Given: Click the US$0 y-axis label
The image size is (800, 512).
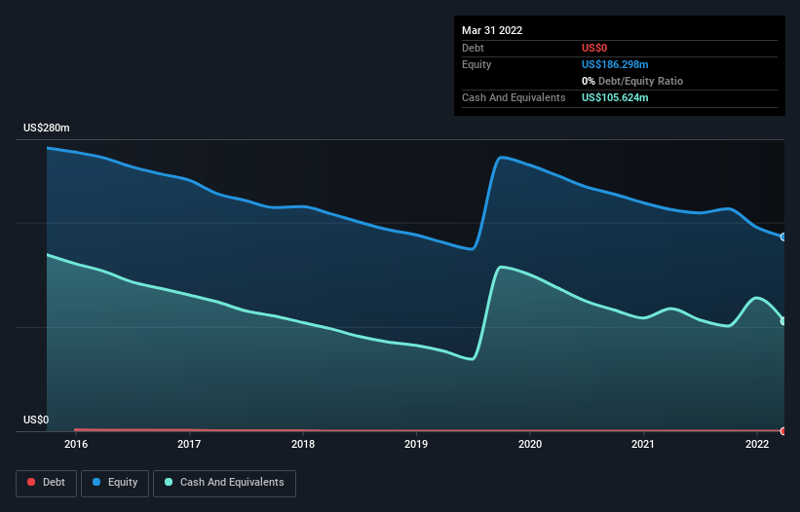Looking at the screenshot, I should tap(36, 420).
